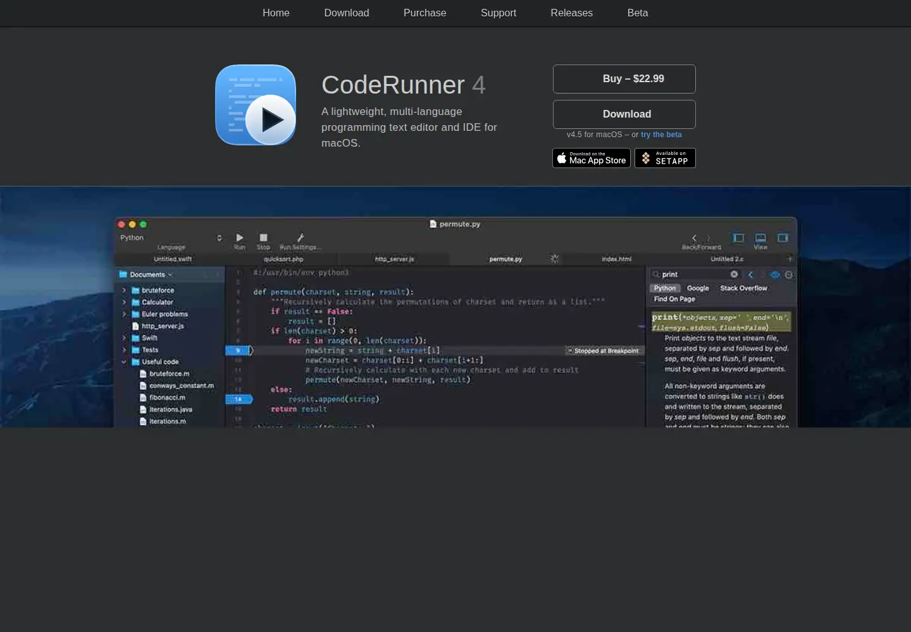Viewport: 911px width, 632px height.
Task: Click the large Download button
Action: pyautogui.click(x=624, y=114)
